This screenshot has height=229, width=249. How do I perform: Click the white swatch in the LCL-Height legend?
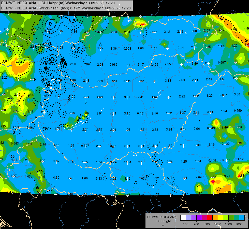coord(183,218)
